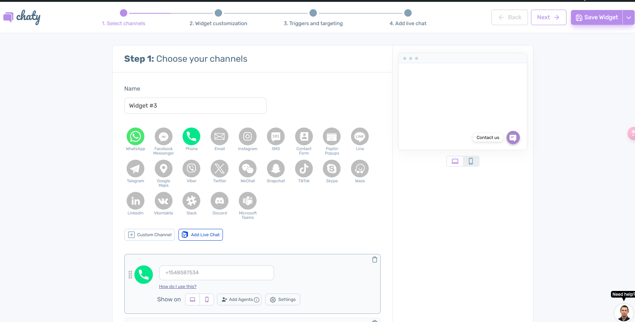The height and width of the screenshot is (322, 635).
Task: Expand the Save Widget dropdown arrow
Action: (x=629, y=17)
